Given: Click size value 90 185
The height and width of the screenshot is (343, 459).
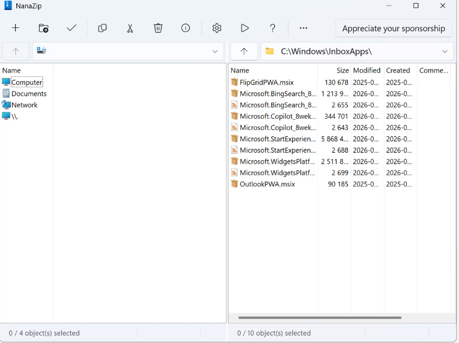Looking at the screenshot, I should [x=338, y=184].
